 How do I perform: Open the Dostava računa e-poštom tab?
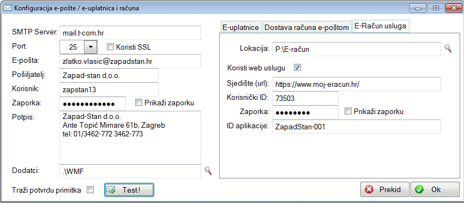coord(306,28)
